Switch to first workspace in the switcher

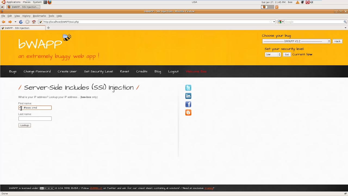(x=264, y=7)
